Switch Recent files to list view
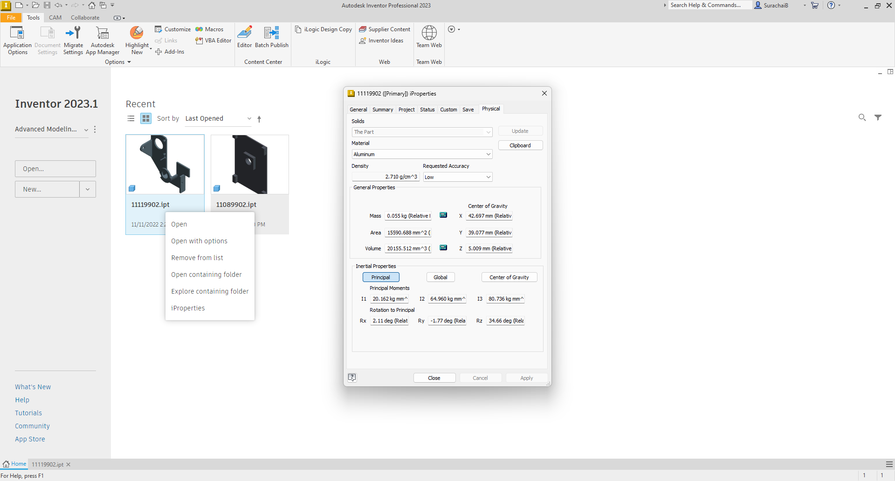Screen dimensions: 895x481 131,118
